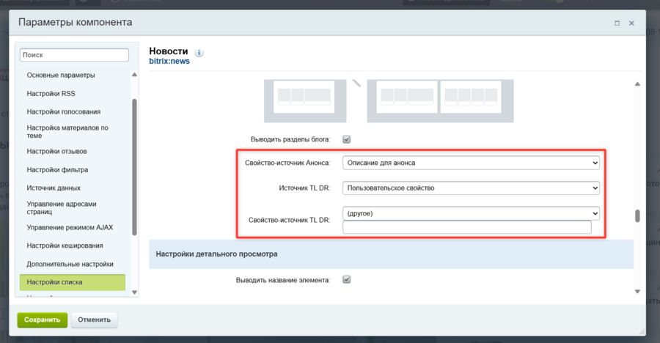Open Настройка материалов по теме section
This screenshot has height=343, width=660.
tap(67, 132)
